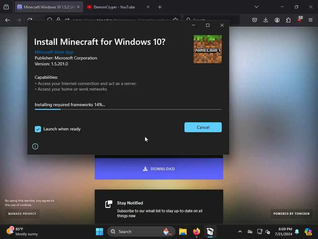
Task: Click Version: 1.5.201.0 text
Action: [51, 64]
